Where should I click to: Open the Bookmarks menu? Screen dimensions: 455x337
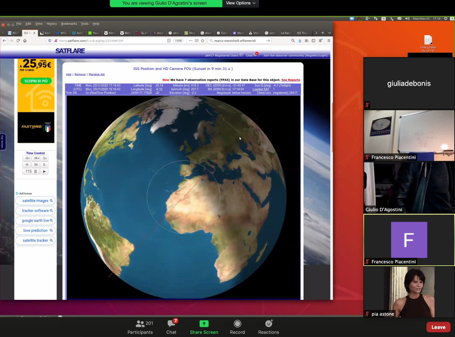[x=69, y=24]
